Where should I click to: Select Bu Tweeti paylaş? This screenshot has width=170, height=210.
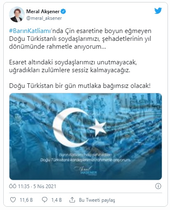click(x=97, y=200)
